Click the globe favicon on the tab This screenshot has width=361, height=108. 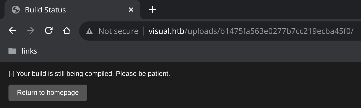[16, 10]
